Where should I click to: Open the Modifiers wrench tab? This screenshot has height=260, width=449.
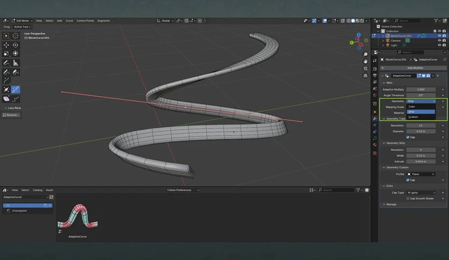coord(375,118)
